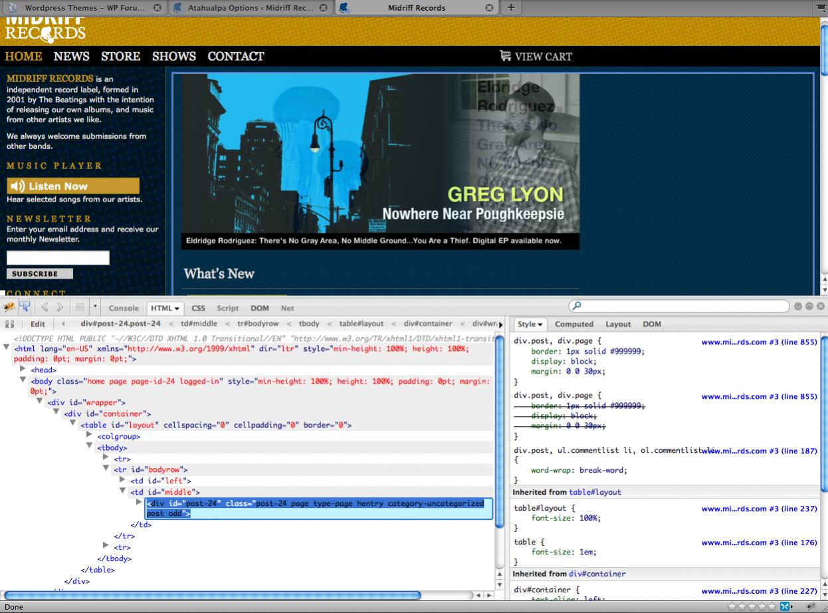Click Edit button in HTML panel
The height and width of the screenshot is (613, 828).
point(38,324)
